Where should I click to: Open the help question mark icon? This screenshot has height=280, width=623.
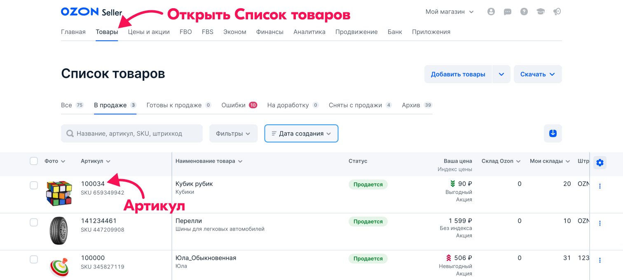pos(524,12)
